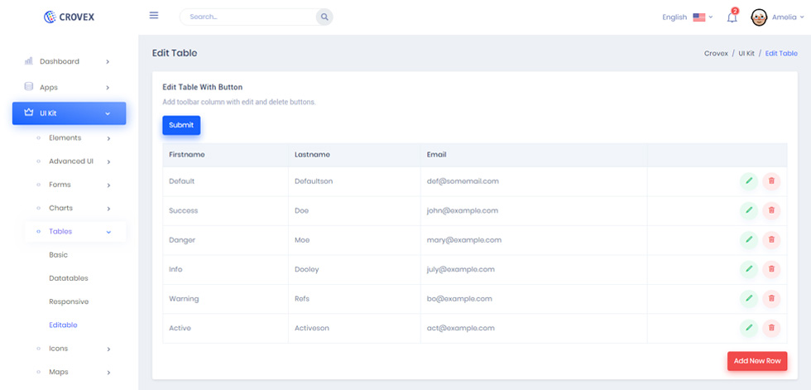Open the English language dropdown
The height and width of the screenshot is (390, 811).
point(688,17)
